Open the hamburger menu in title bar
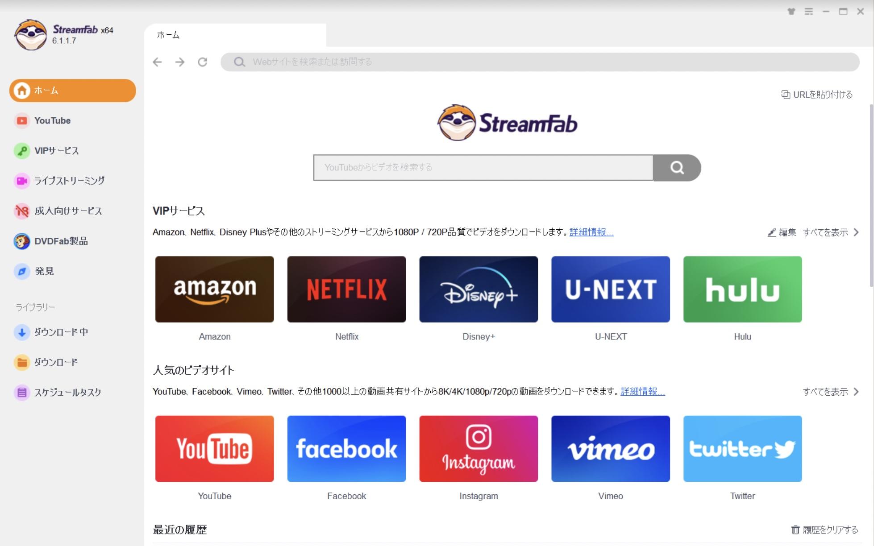The width and height of the screenshot is (874, 546). [x=809, y=12]
